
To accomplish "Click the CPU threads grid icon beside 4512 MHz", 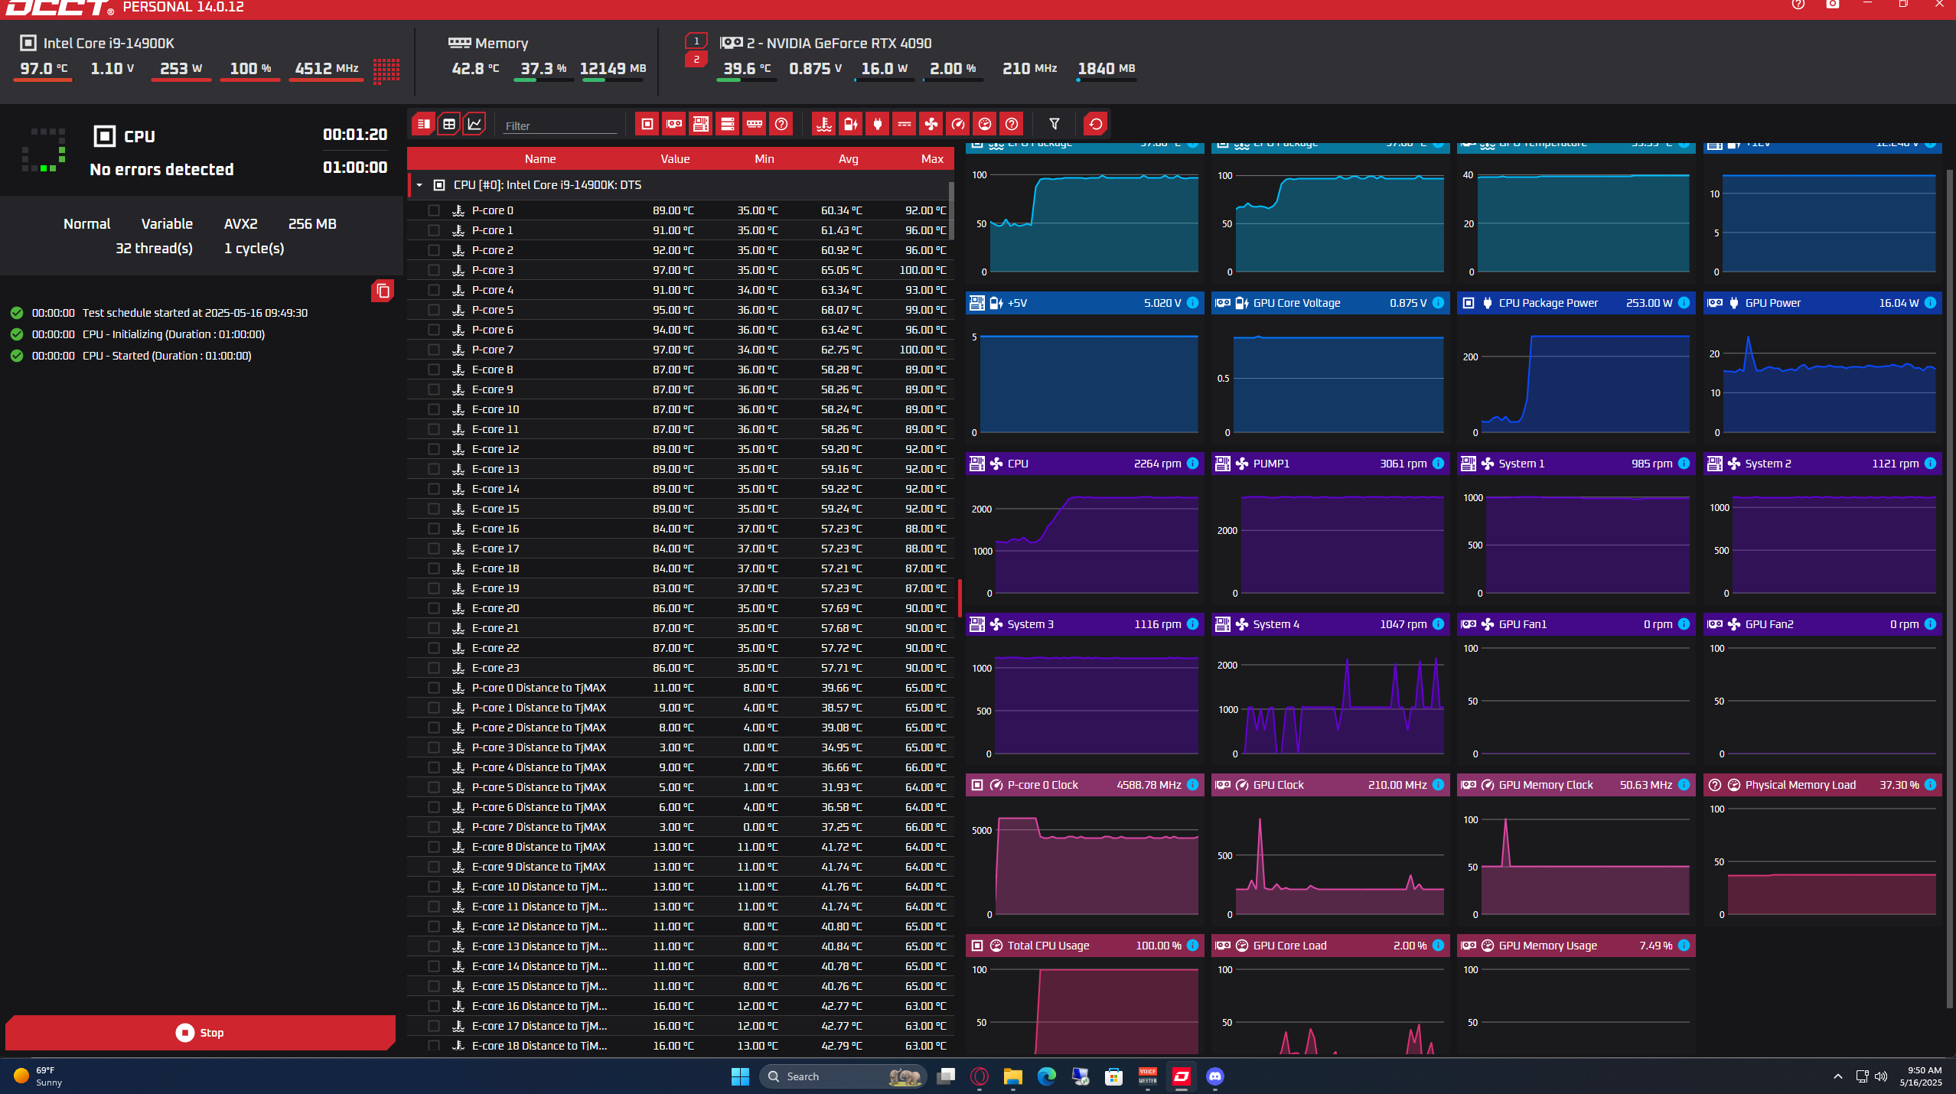I will pyautogui.click(x=386, y=71).
